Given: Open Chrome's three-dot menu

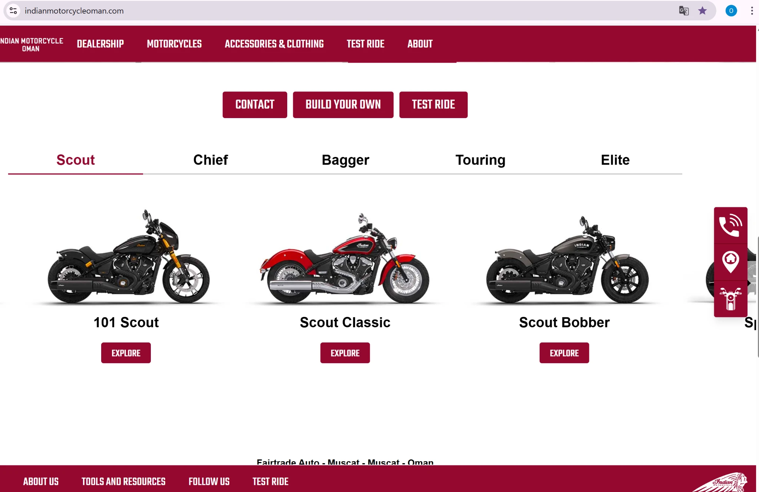Looking at the screenshot, I should point(752,11).
